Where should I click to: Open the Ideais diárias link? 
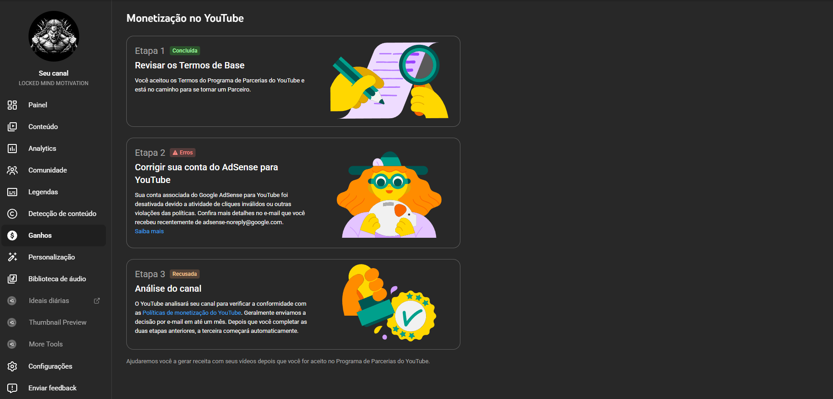point(54,301)
